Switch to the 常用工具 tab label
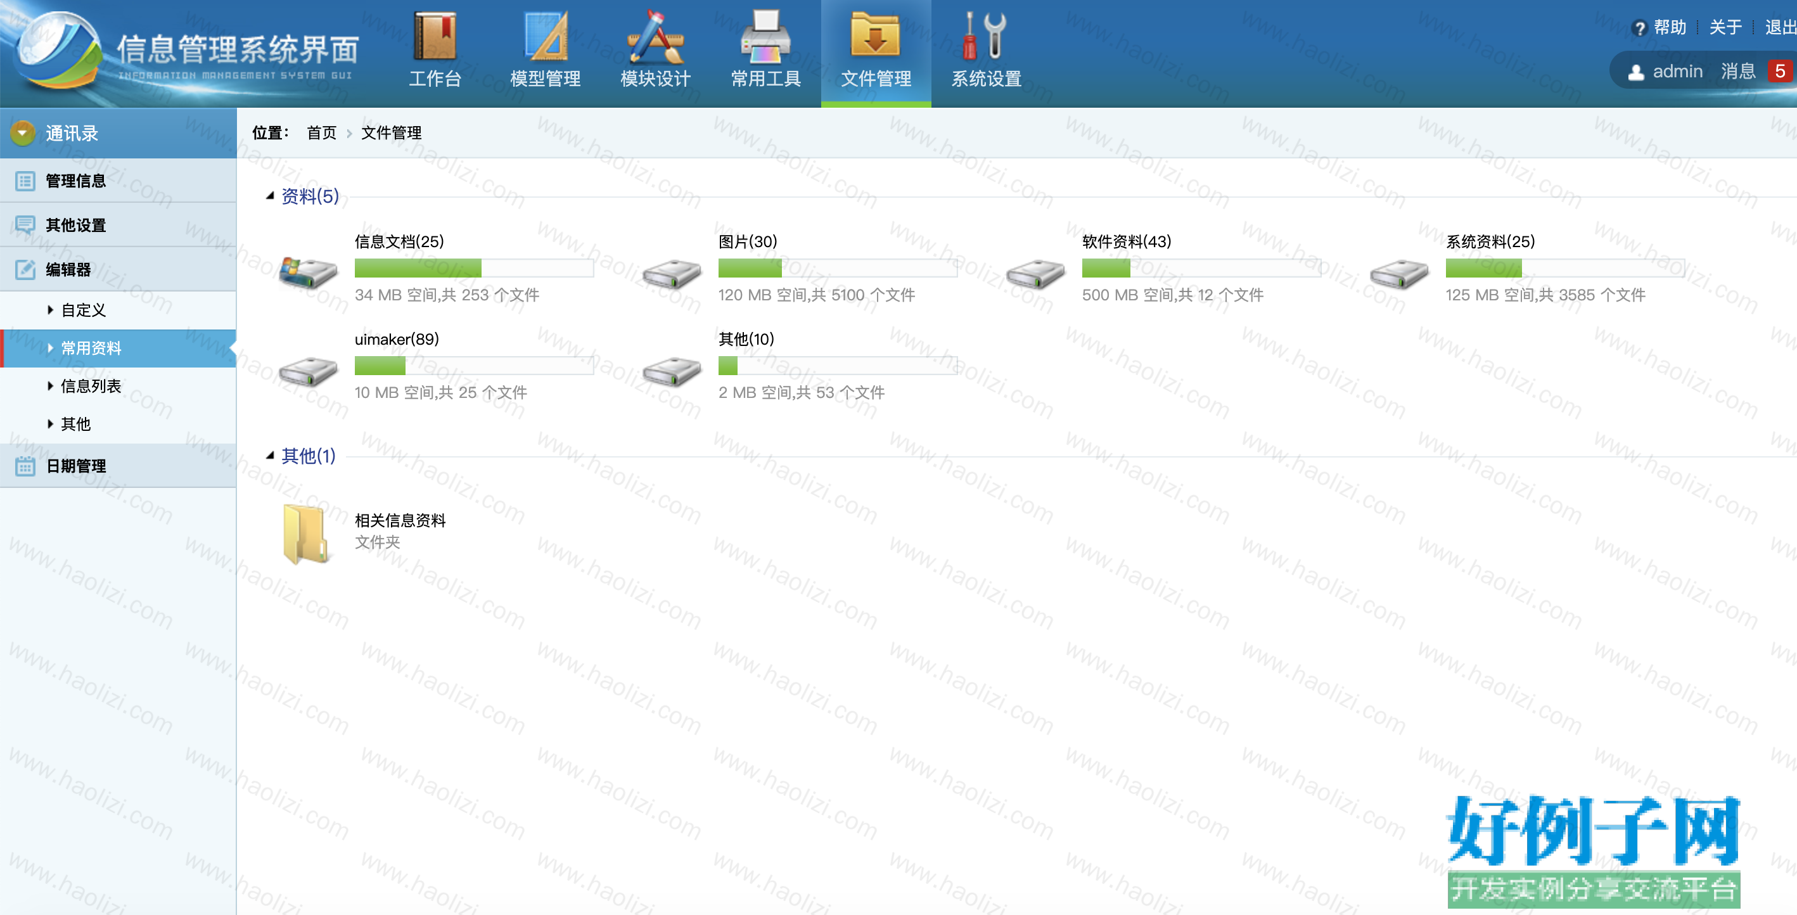1797x915 pixels. click(x=765, y=79)
